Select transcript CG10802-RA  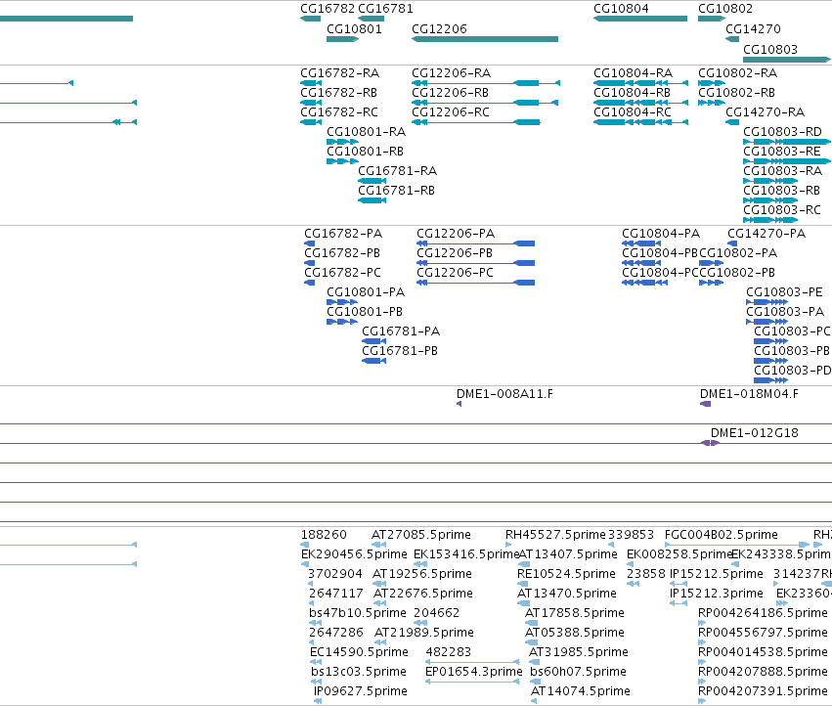737,73
